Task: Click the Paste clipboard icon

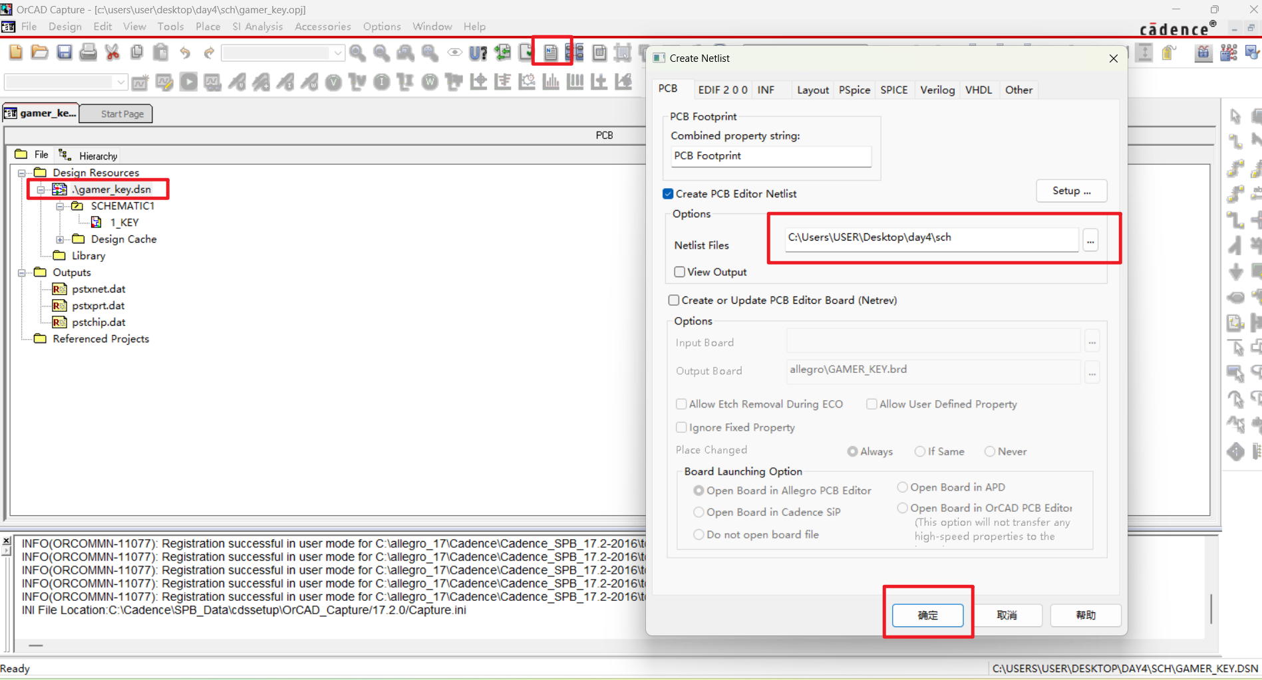Action: point(160,52)
